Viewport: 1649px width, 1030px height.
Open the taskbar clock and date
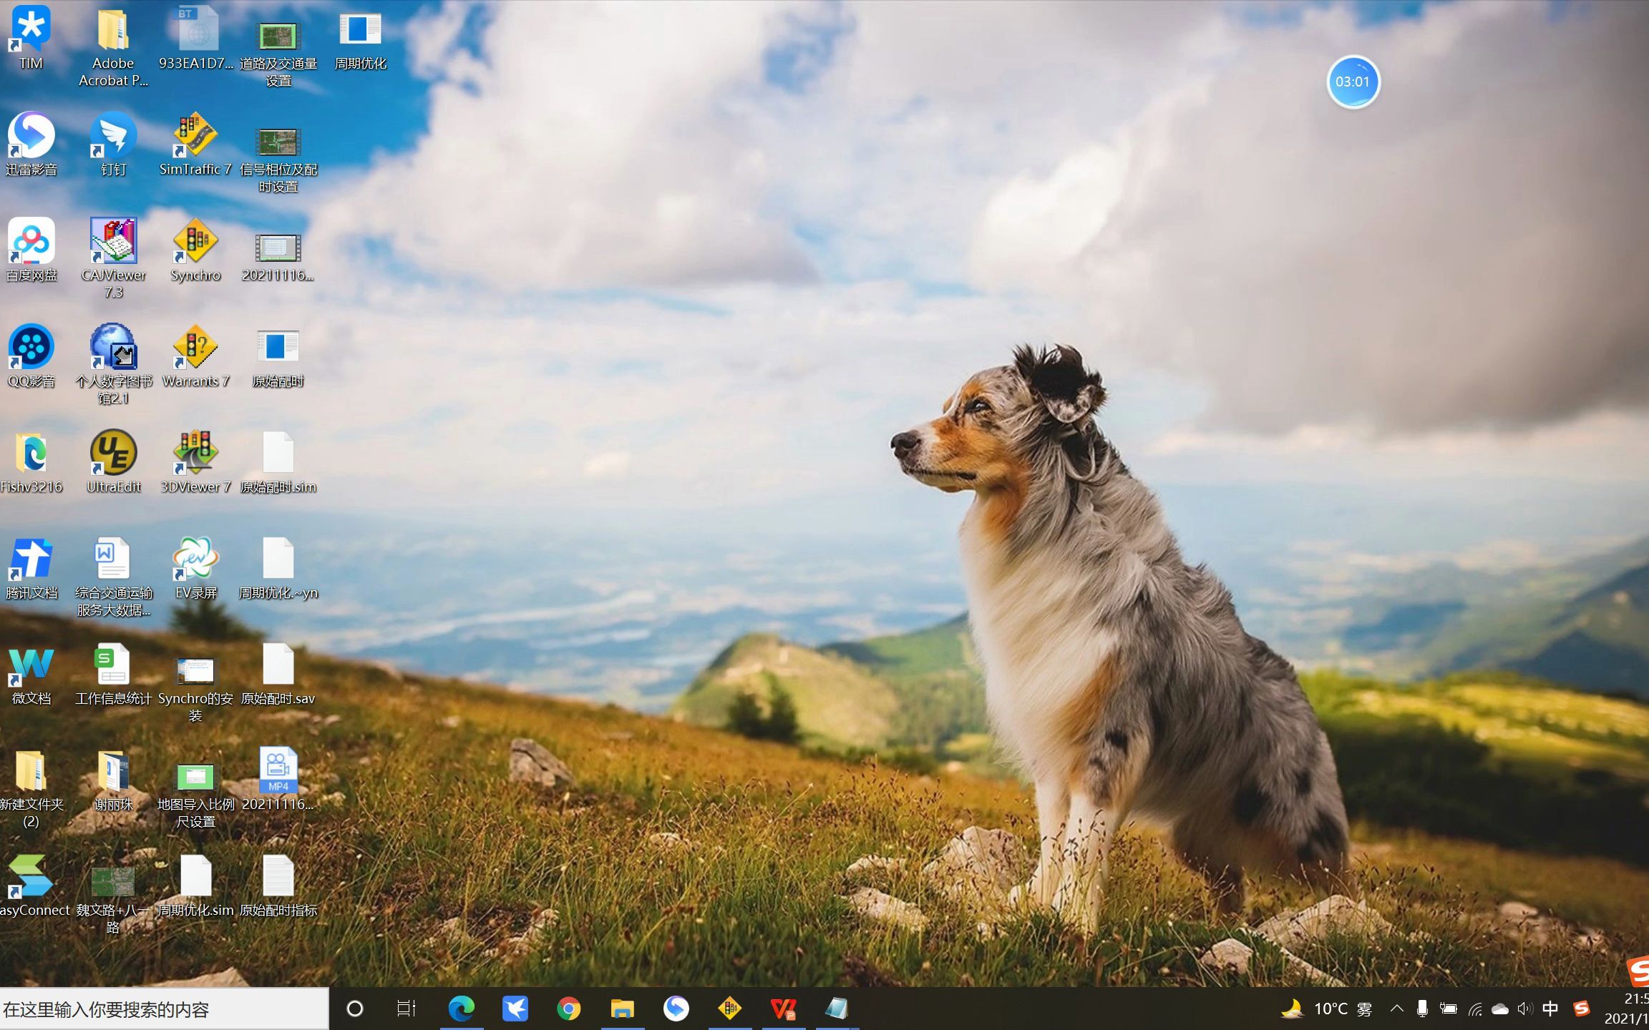[x=1628, y=1009]
